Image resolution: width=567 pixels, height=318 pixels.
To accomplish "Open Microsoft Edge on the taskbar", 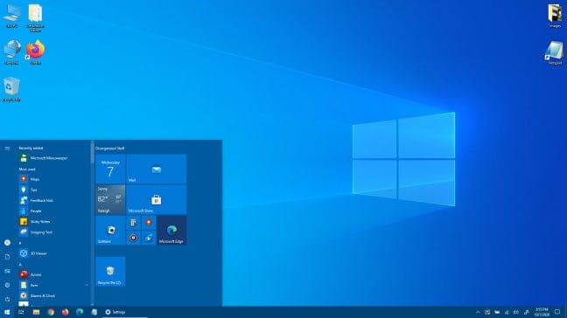I will point(80,312).
